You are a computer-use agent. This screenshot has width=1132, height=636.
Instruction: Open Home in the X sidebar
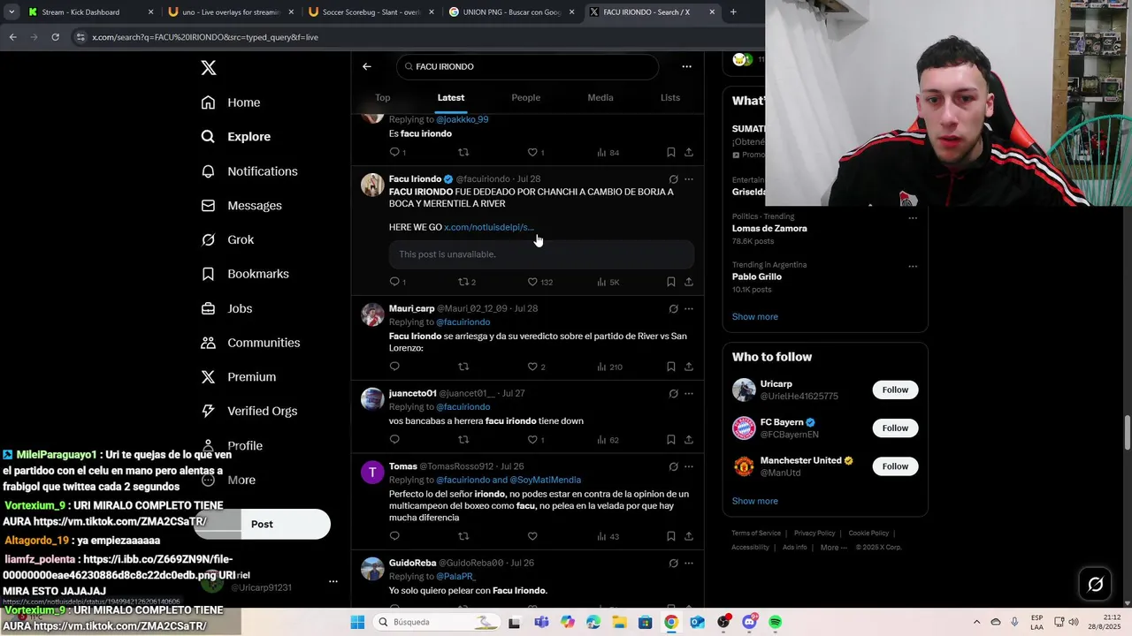pyautogui.click(x=231, y=102)
